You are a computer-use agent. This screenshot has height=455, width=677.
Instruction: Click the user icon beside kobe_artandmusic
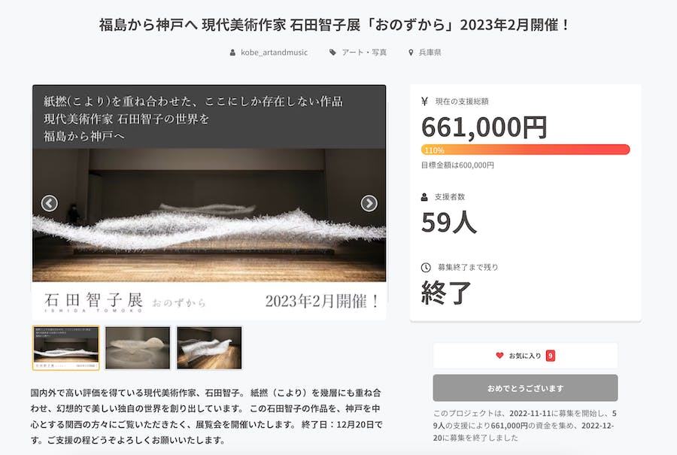click(232, 52)
